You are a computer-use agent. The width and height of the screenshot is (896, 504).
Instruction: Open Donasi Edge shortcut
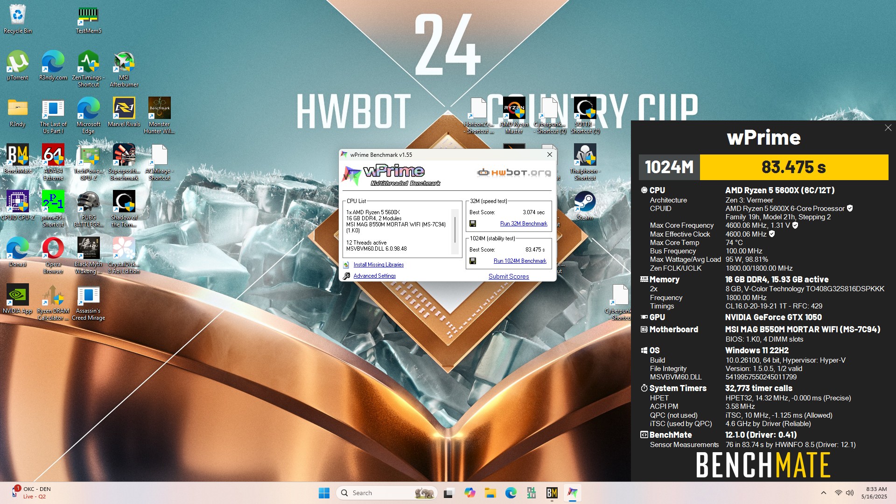point(18,252)
